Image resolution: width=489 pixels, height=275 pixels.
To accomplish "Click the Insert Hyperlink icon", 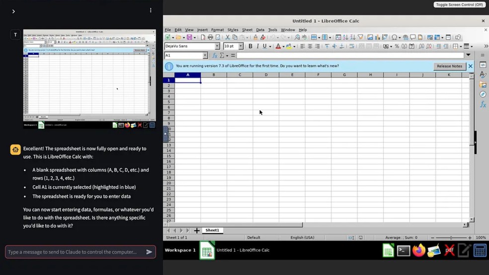I will pyautogui.click(x=406, y=37).
